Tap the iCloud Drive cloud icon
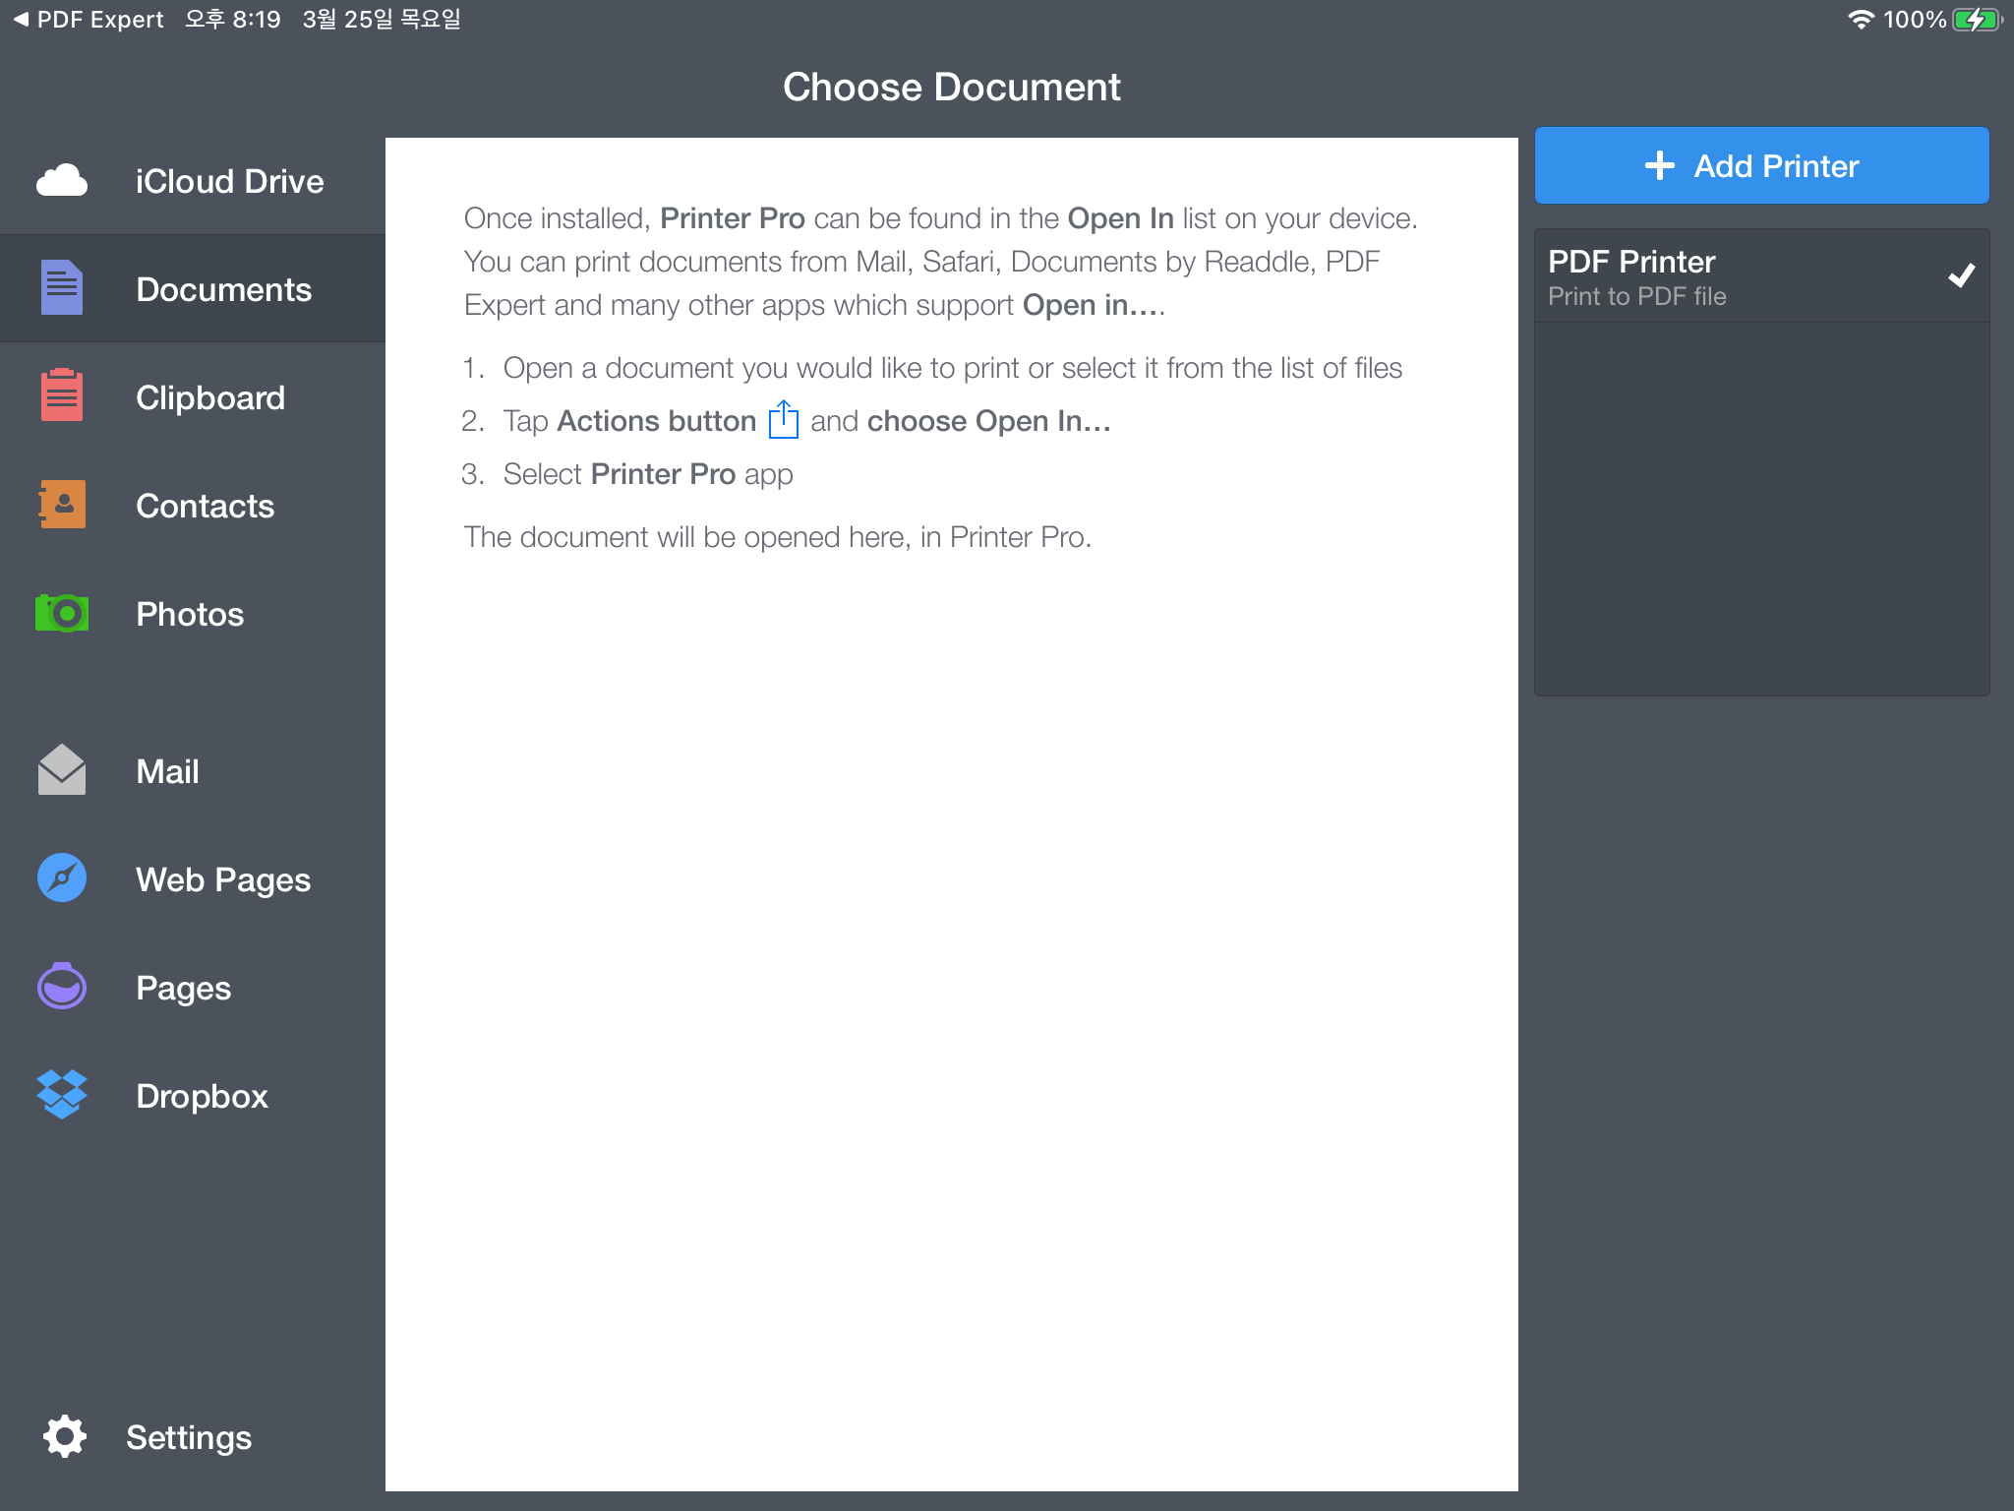Viewport: 2014px width, 1511px height. (62, 181)
